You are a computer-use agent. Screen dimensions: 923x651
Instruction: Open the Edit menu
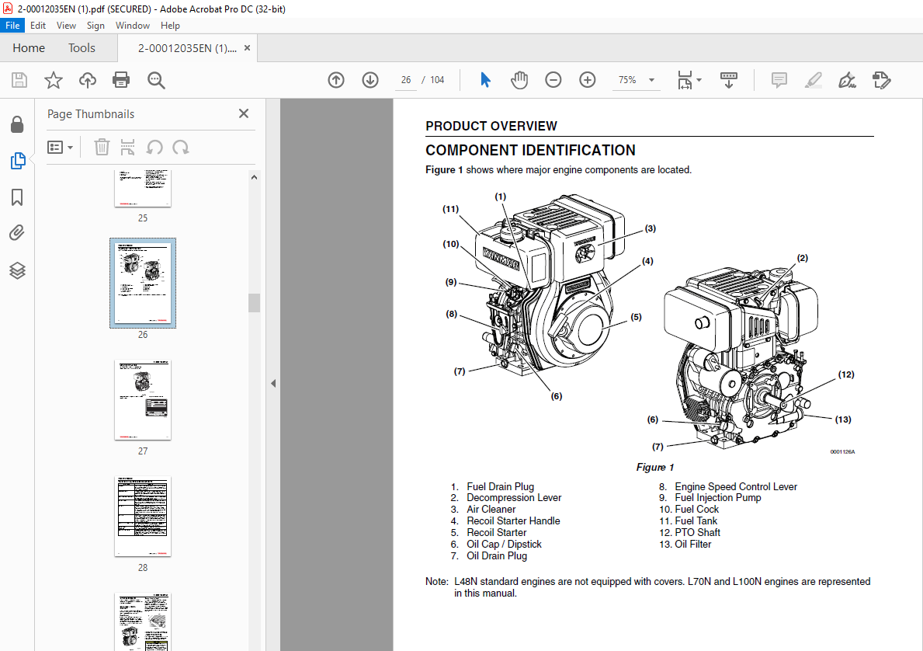[x=38, y=26]
